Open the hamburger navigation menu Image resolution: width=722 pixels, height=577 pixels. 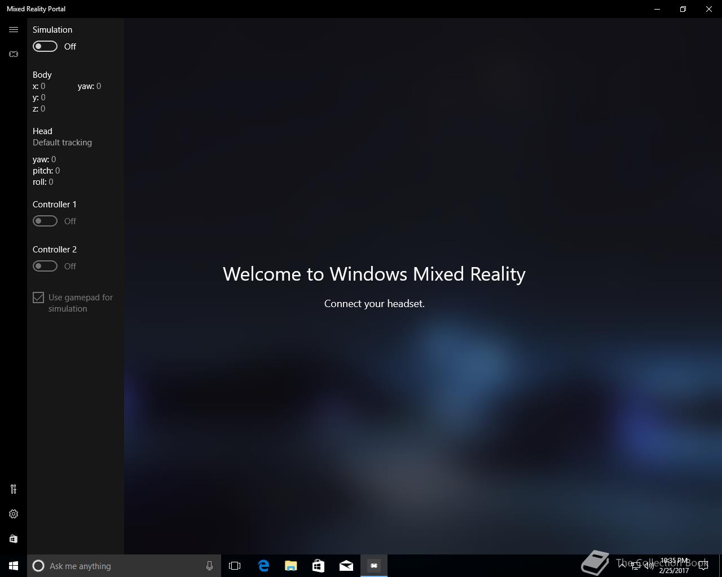click(14, 30)
